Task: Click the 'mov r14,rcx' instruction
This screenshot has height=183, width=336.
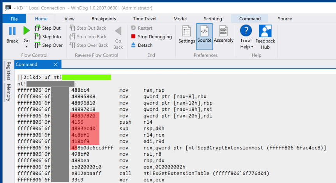Action: pyautogui.click(x=142, y=135)
